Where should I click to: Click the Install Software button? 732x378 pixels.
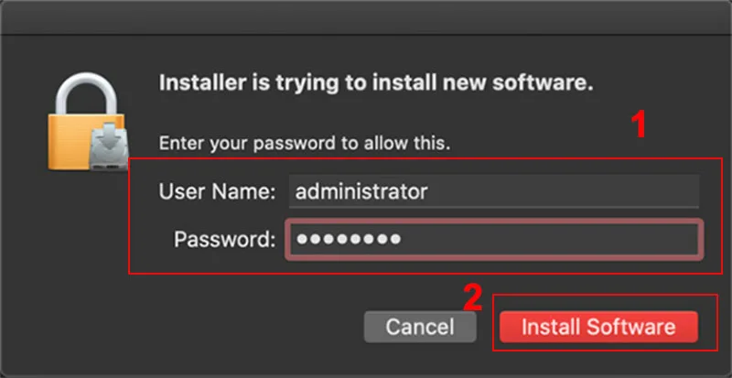[x=598, y=327]
